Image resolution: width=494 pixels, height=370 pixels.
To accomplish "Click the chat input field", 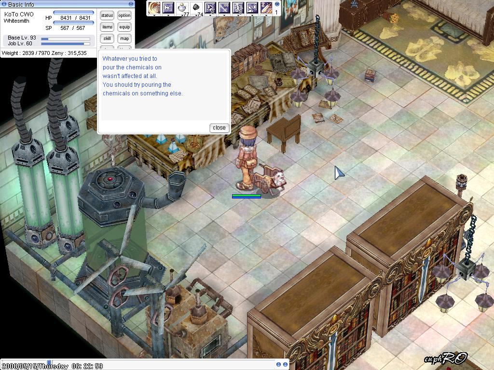I will (162, 364).
